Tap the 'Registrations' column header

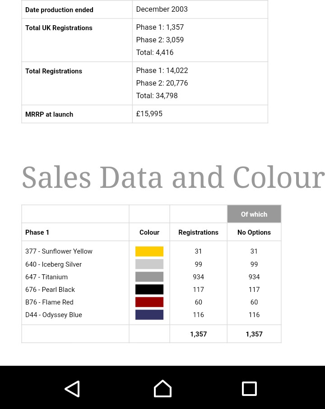(198, 232)
